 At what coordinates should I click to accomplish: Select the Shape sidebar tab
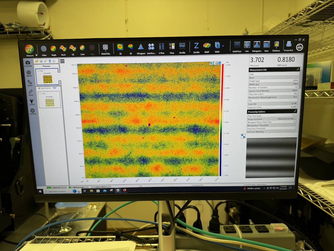(x=30, y=83)
